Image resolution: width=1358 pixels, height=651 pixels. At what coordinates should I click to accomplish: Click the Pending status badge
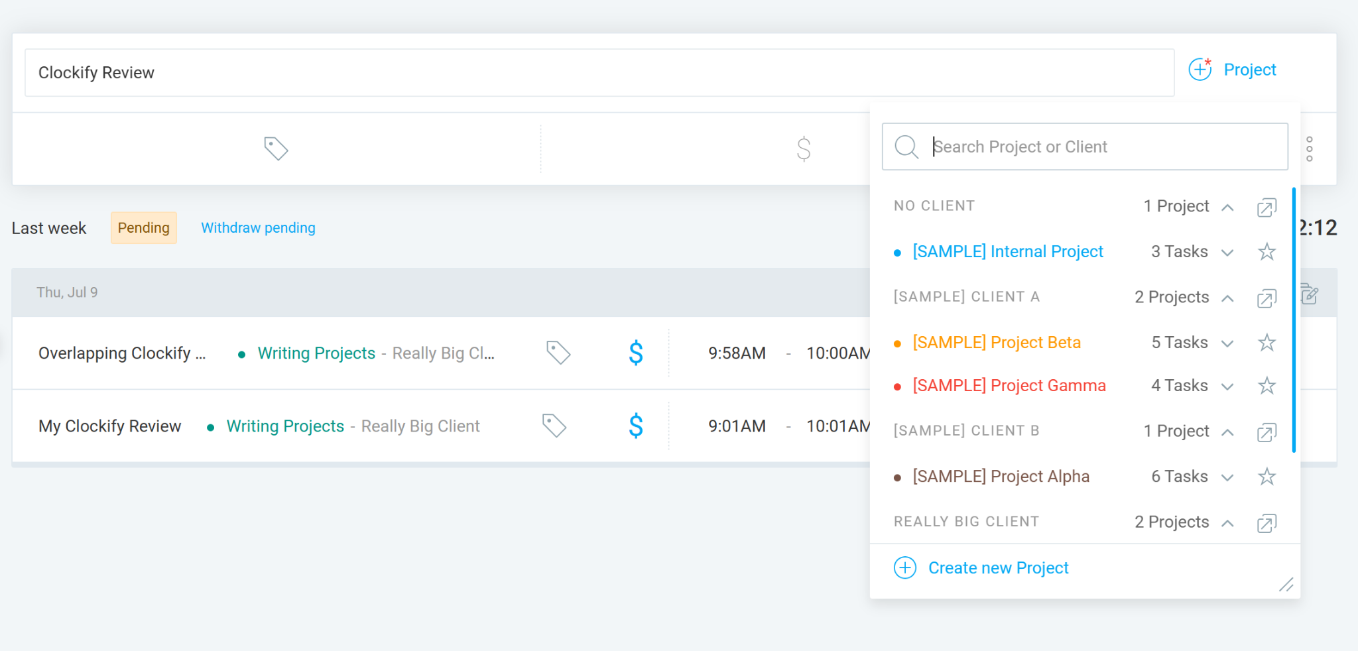pyautogui.click(x=144, y=228)
